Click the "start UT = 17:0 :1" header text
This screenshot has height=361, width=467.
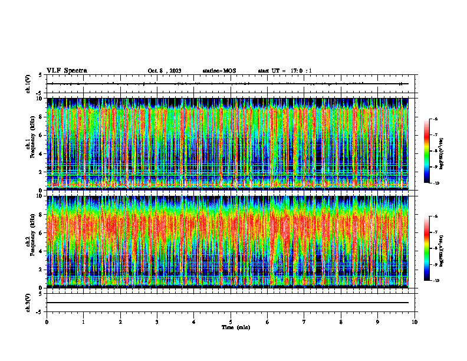(x=285, y=71)
